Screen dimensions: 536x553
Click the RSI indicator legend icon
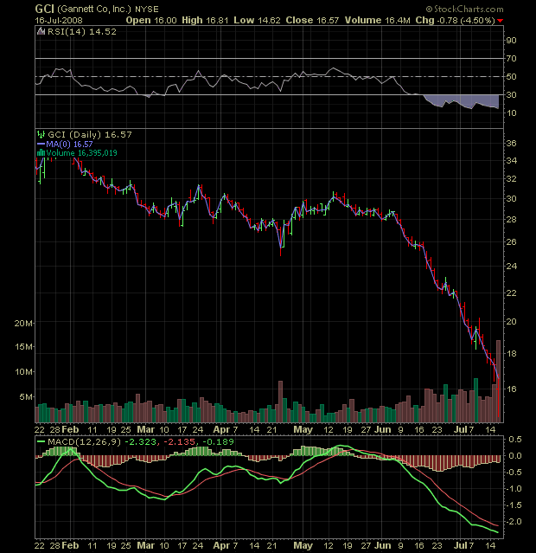coord(41,31)
